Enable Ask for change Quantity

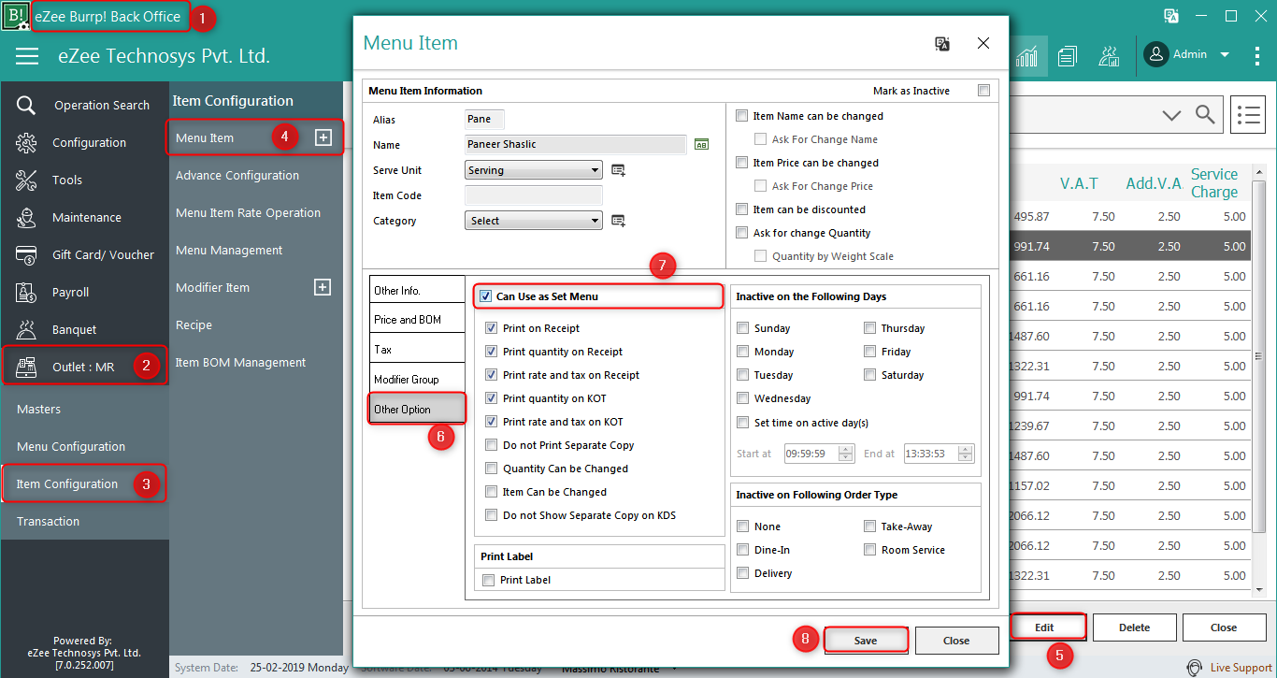click(x=742, y=233)
